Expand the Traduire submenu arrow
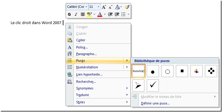The width and height of the screenshot is (222, 112). coord(127,95)
